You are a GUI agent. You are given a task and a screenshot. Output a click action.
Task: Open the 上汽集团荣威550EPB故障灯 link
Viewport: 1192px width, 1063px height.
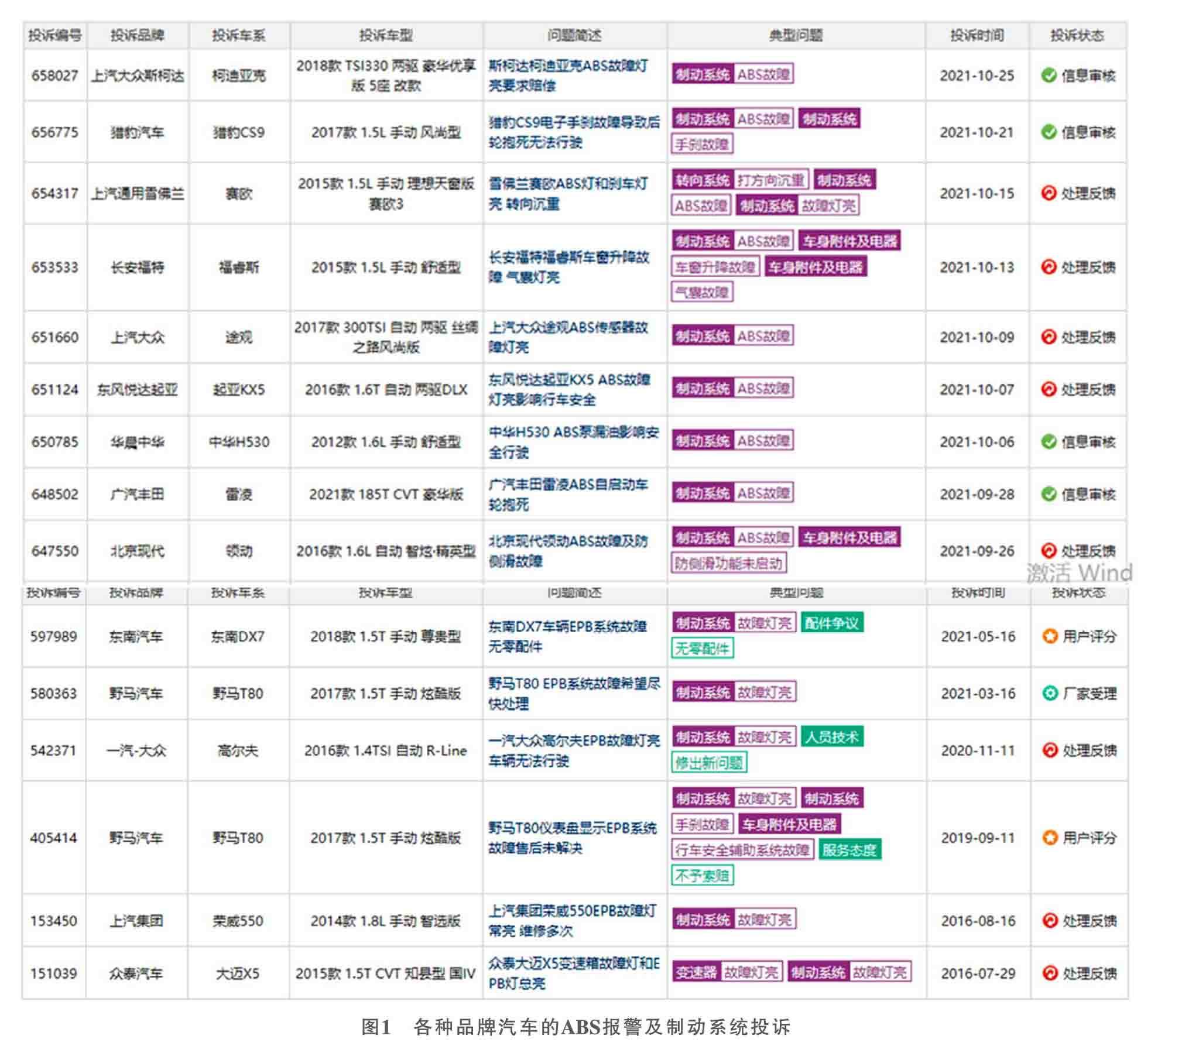click(x=573, y=921)
